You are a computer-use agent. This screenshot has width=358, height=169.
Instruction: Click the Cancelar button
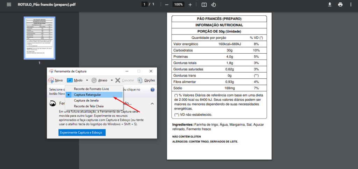coord(125,80)
